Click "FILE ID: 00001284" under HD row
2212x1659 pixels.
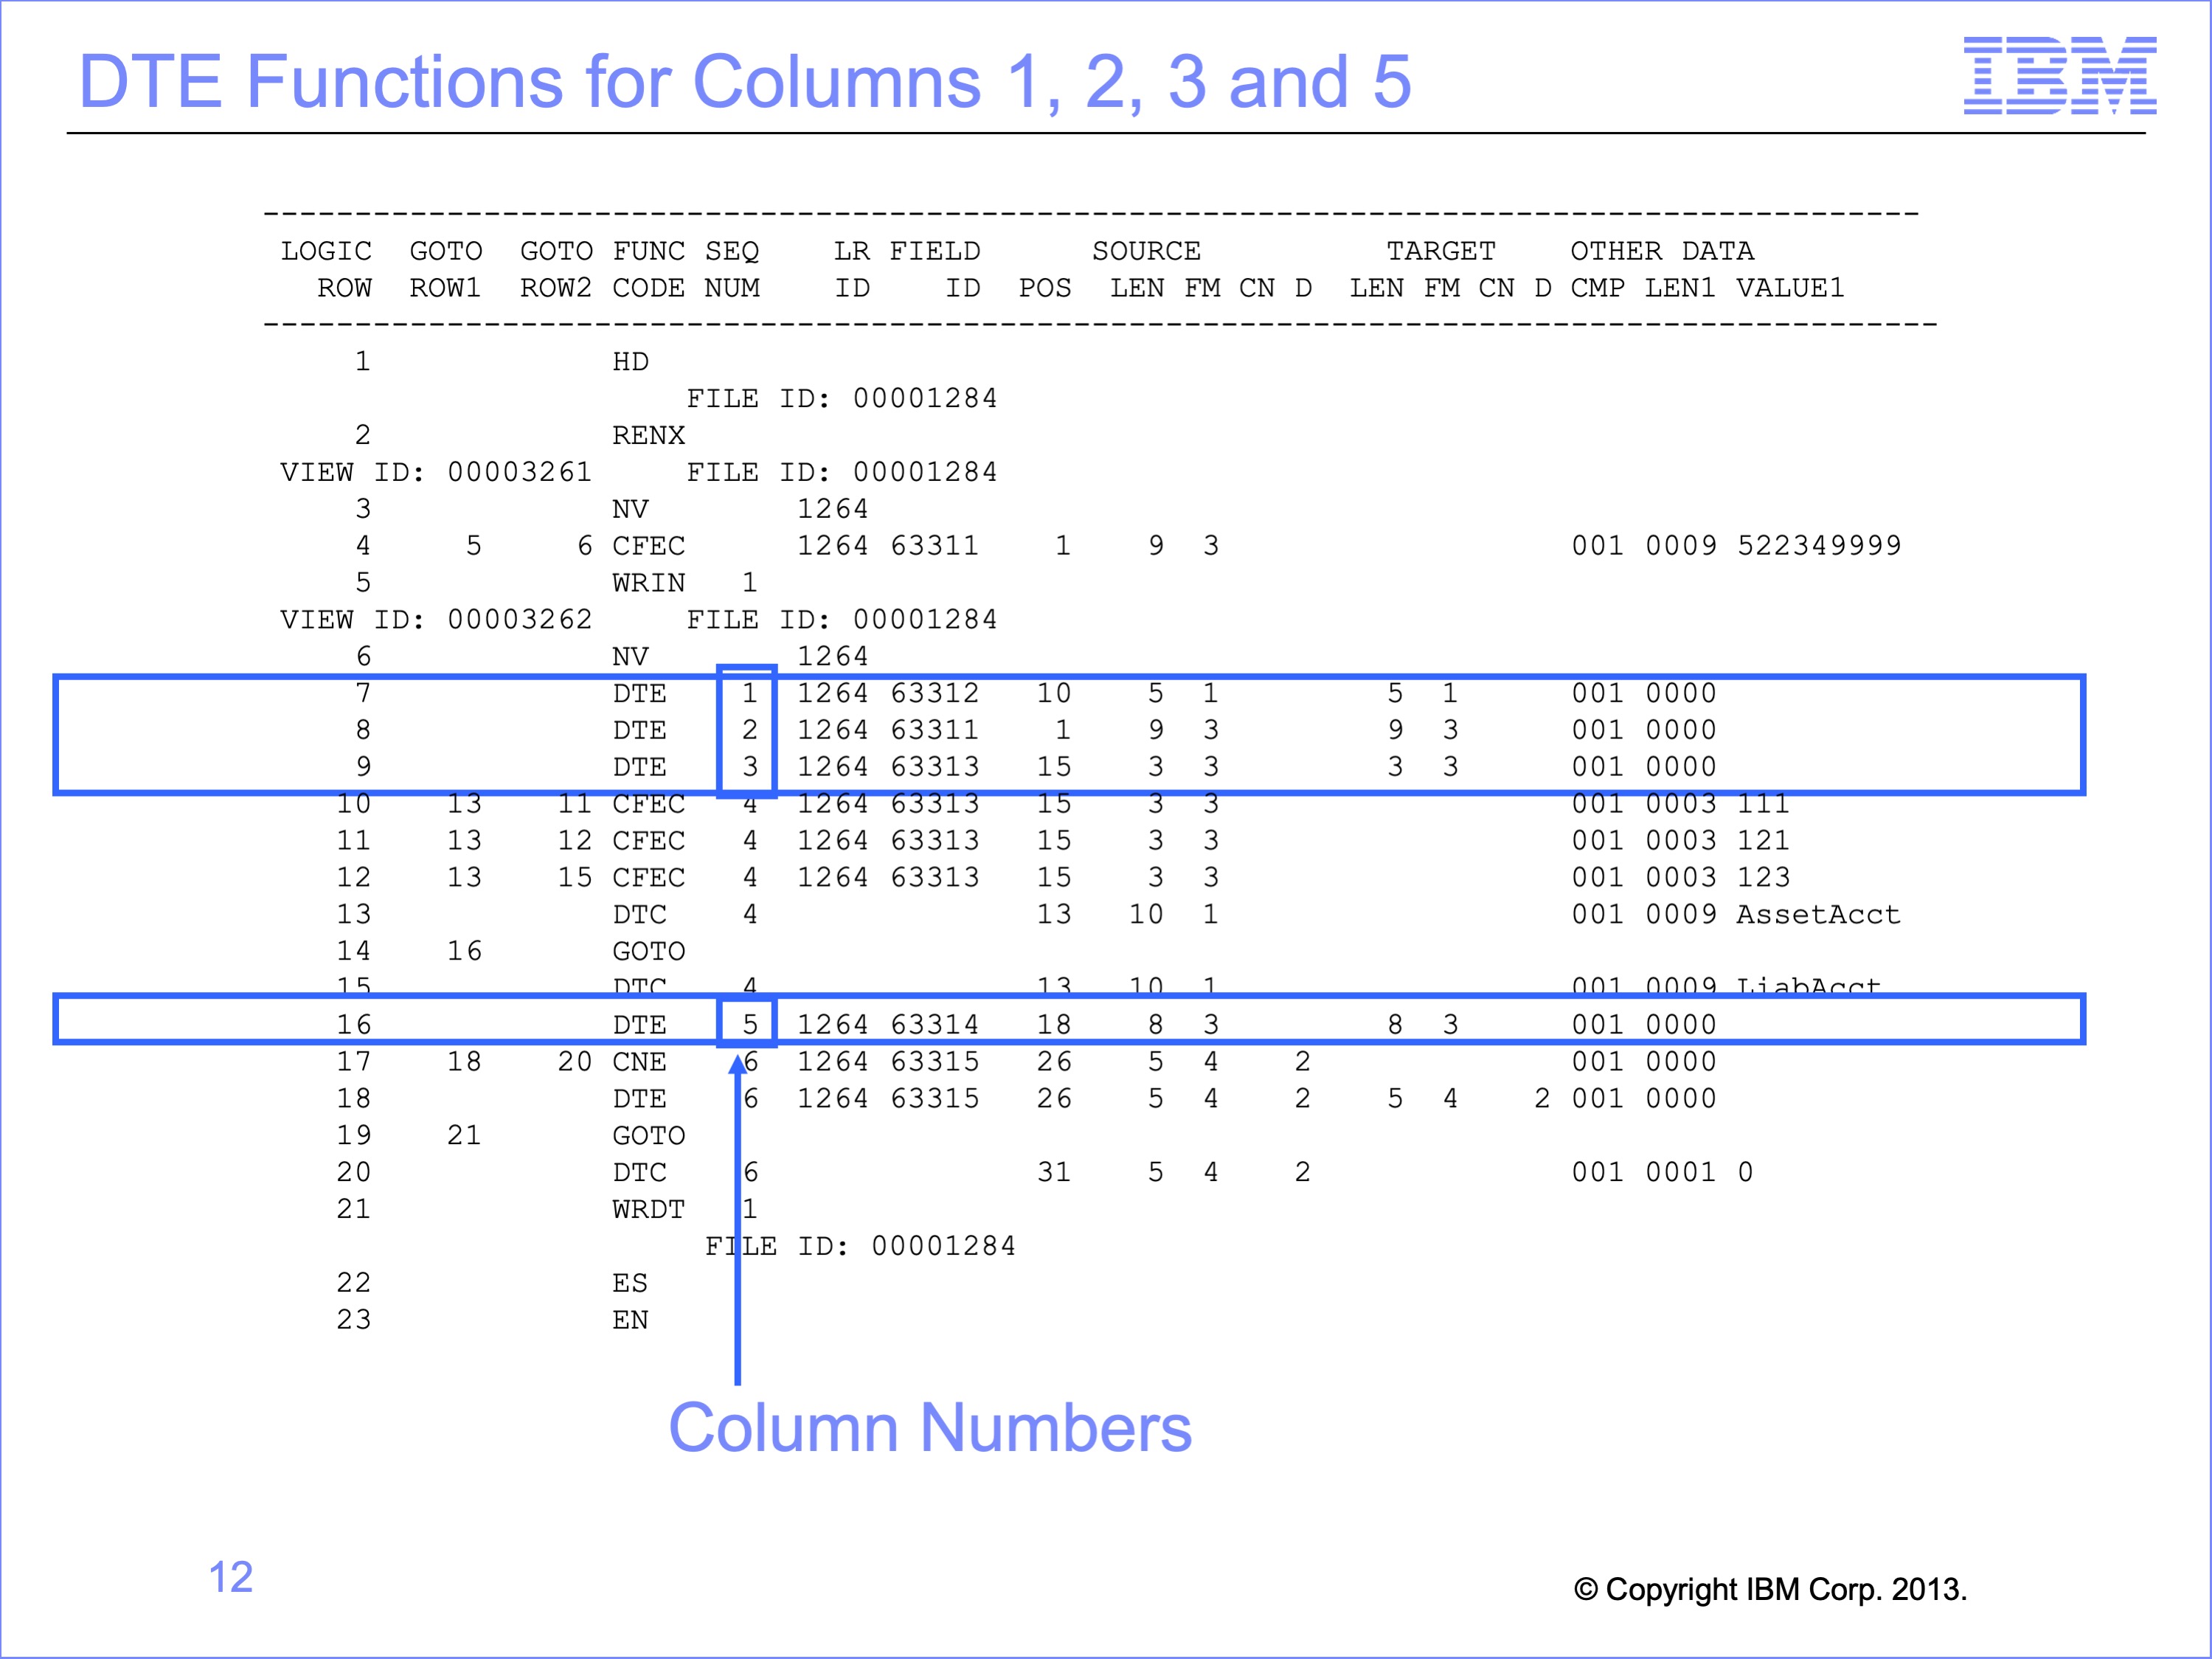pyautogui.click(x=842, y=399)
